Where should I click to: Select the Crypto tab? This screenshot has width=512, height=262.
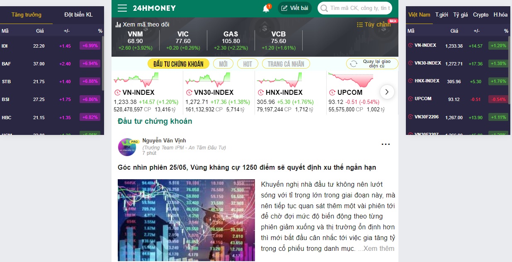coord(481,15)
